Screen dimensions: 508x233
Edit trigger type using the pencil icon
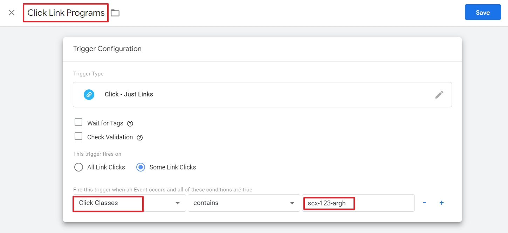(439, 95)
